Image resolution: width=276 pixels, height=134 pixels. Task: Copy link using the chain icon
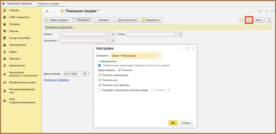pos(260,11)
